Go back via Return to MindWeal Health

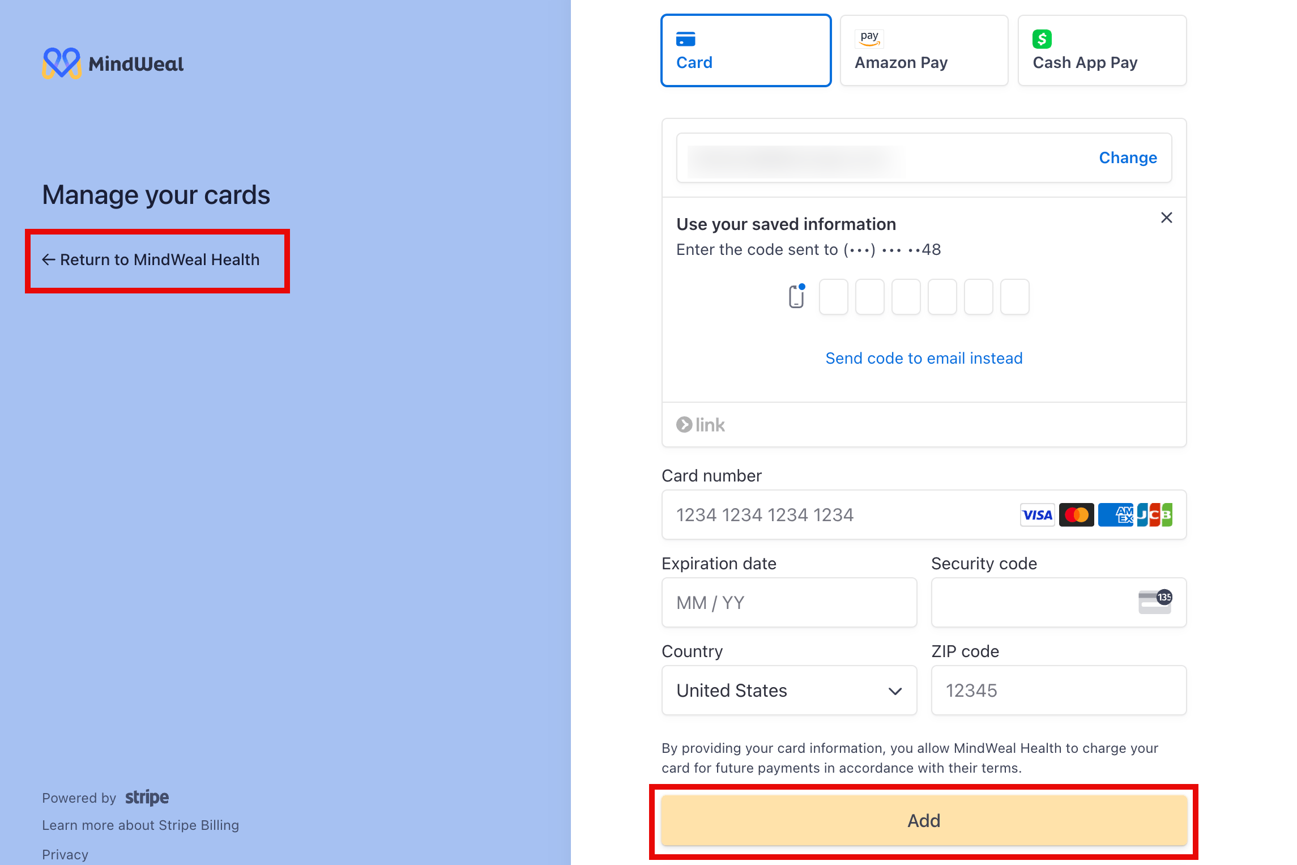[x=152, y=260]
